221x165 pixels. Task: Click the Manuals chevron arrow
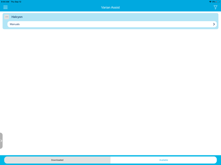(x=214, y=24)
